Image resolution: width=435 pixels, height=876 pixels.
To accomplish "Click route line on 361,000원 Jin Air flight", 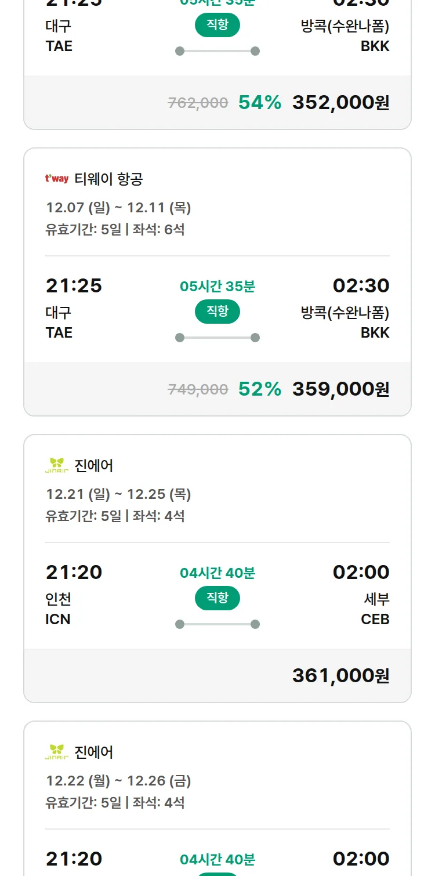I will [x=217, y=624].
